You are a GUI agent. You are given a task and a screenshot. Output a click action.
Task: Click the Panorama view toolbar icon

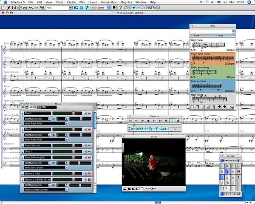pos(76,8)
